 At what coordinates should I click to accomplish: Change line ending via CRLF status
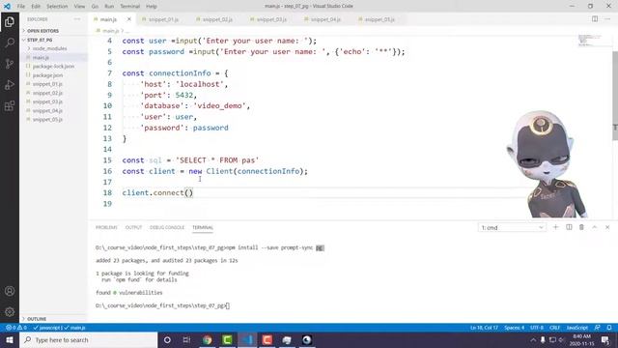tap(554, 328)
